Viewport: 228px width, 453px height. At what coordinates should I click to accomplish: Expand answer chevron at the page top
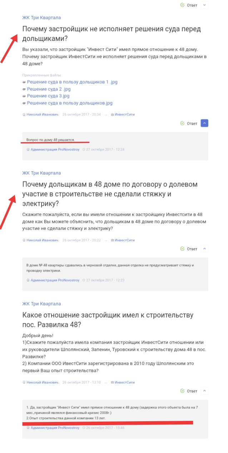[x=204, y=5]
